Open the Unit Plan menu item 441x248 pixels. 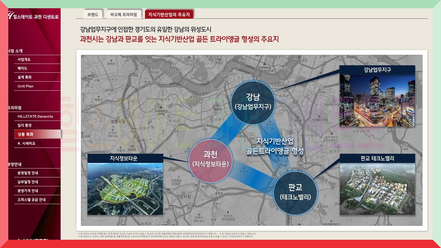coord(37,86)
